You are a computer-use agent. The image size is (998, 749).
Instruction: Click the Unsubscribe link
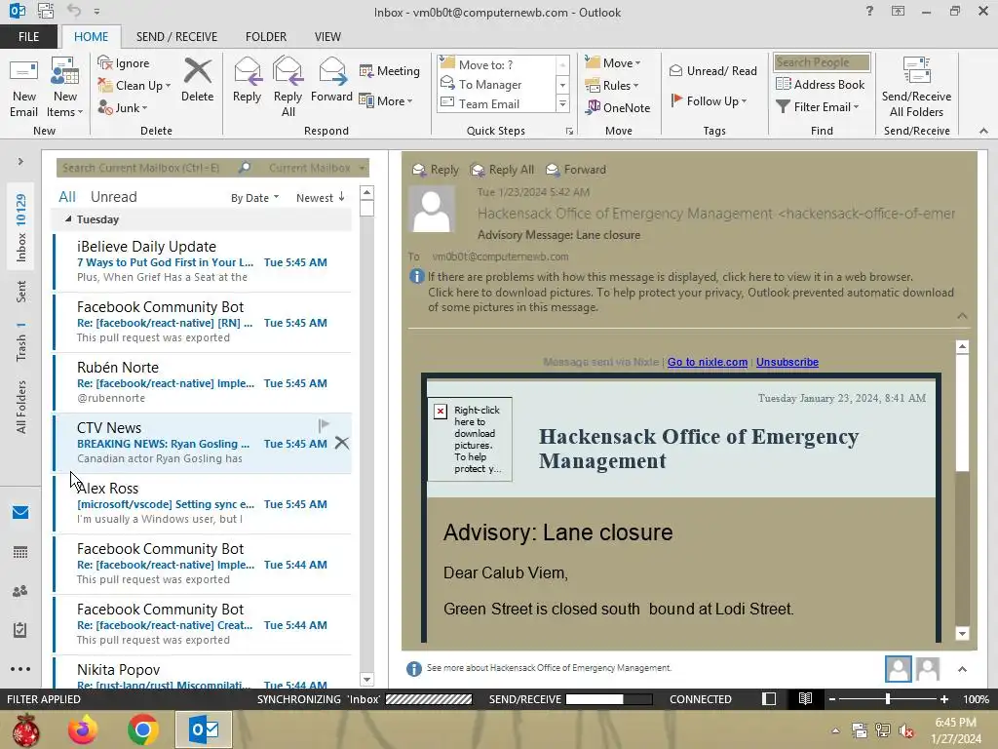click(x=787, y=362)
